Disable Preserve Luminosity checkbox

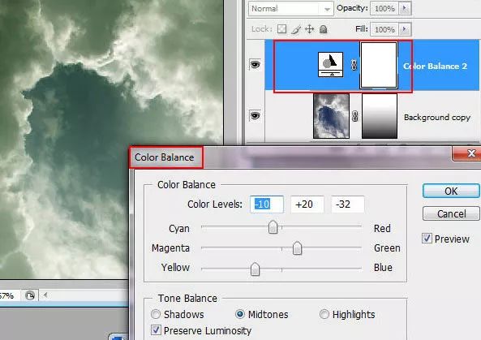pyautogui.click(x=156, y=330)
